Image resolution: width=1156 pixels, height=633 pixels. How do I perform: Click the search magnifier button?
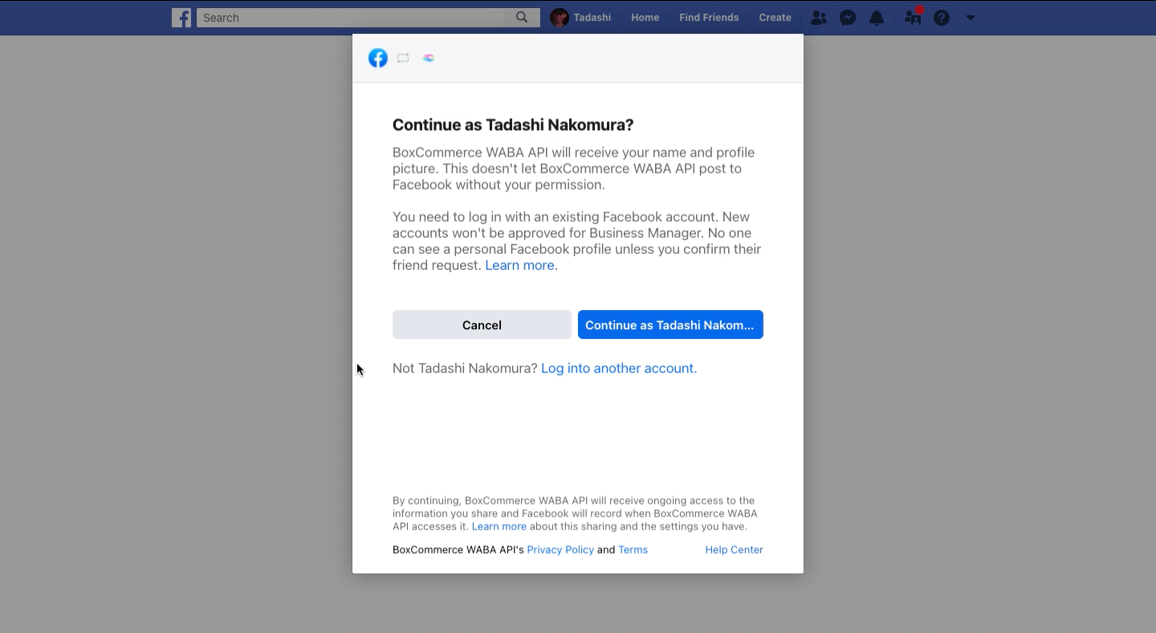coord(522,18)
